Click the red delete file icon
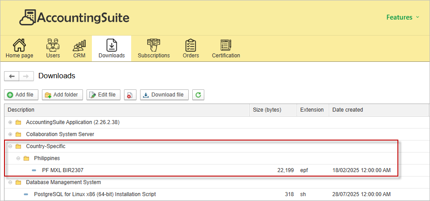 (x=130, y=95)
